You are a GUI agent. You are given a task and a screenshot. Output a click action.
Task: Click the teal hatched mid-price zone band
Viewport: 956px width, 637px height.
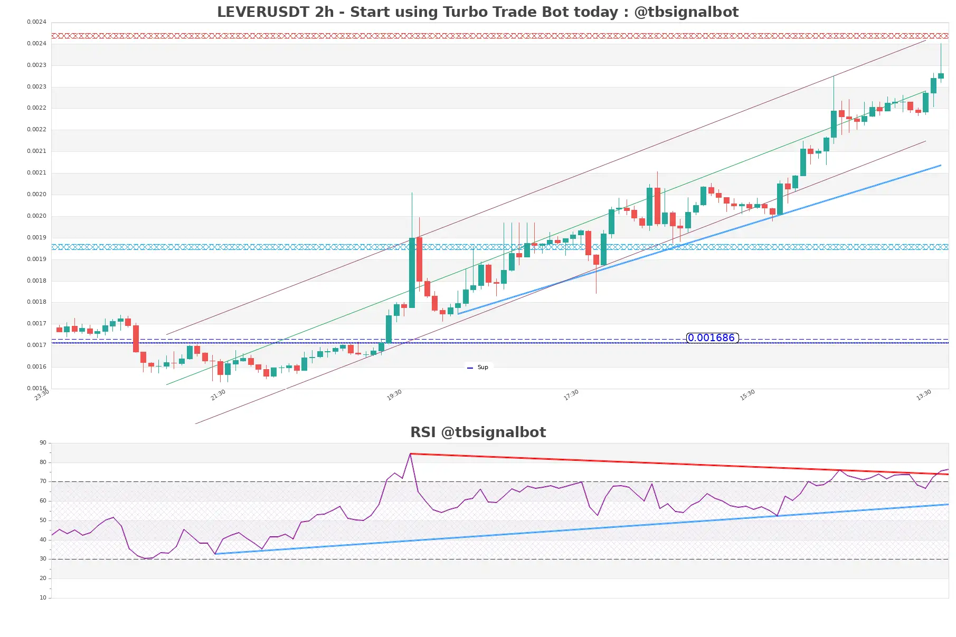pyautogui.click(x=500, y=247)
